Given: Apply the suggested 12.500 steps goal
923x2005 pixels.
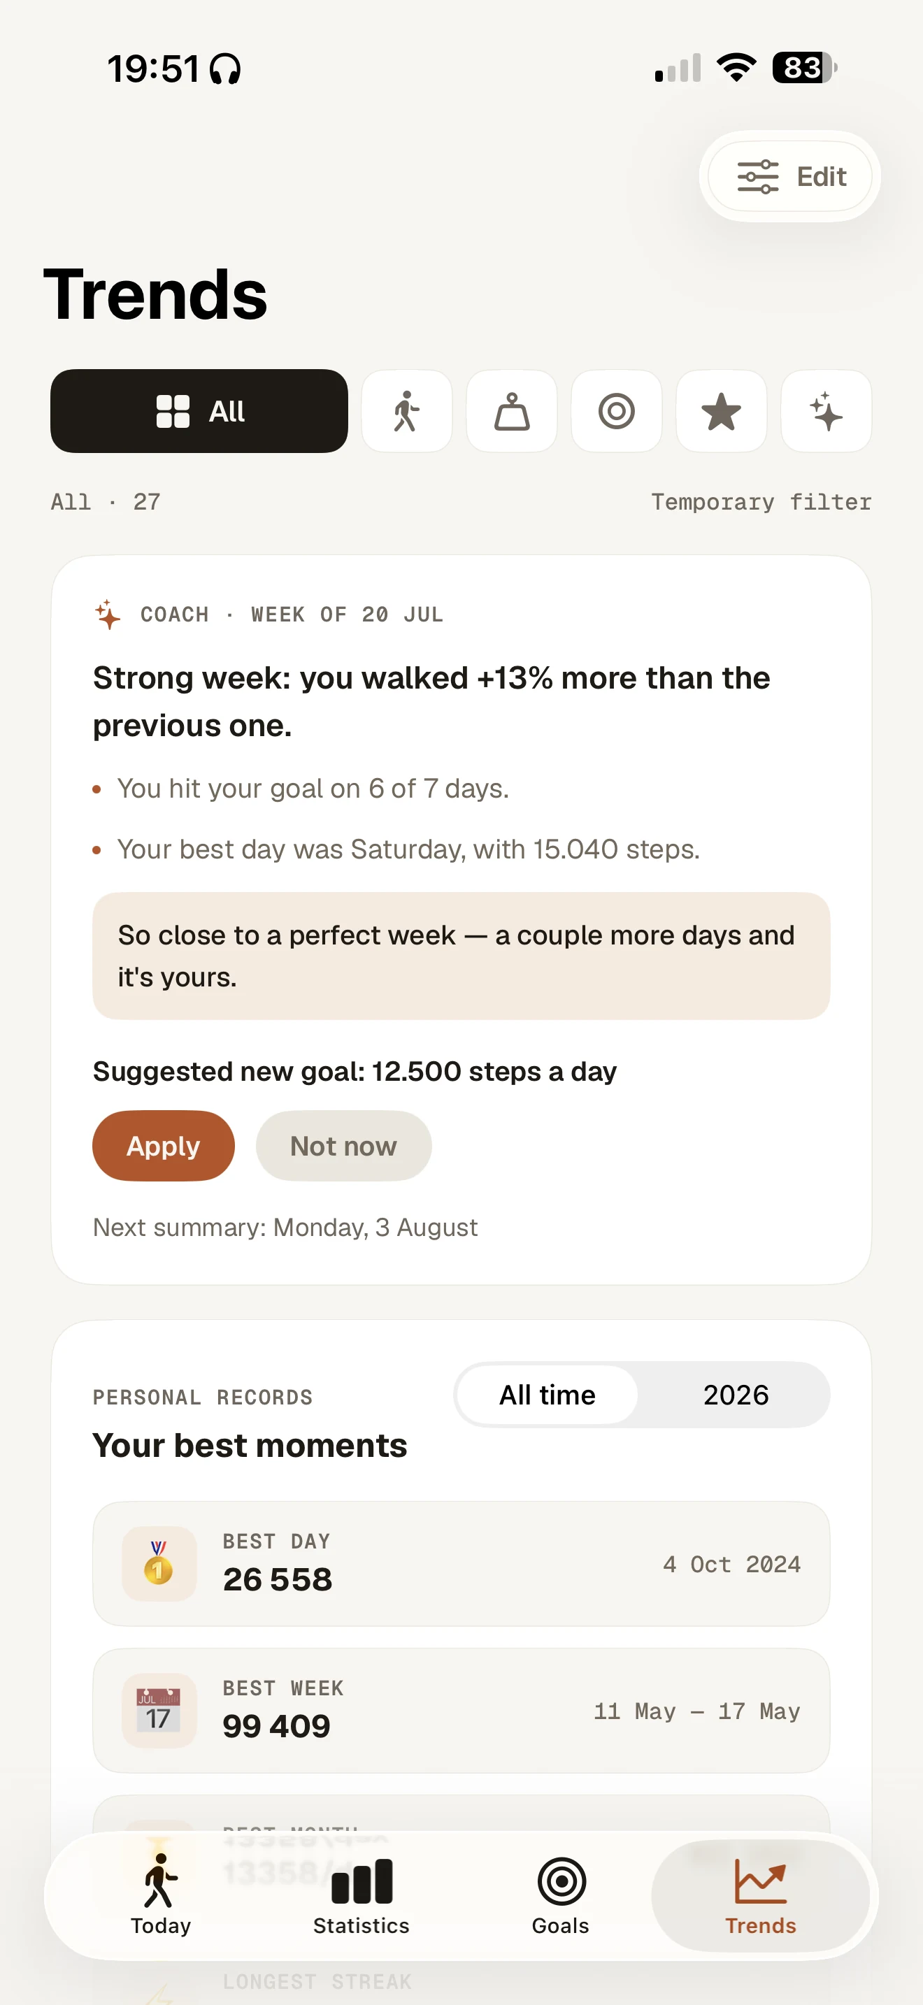Looking at the screenshot, I should coord(164,1146).
